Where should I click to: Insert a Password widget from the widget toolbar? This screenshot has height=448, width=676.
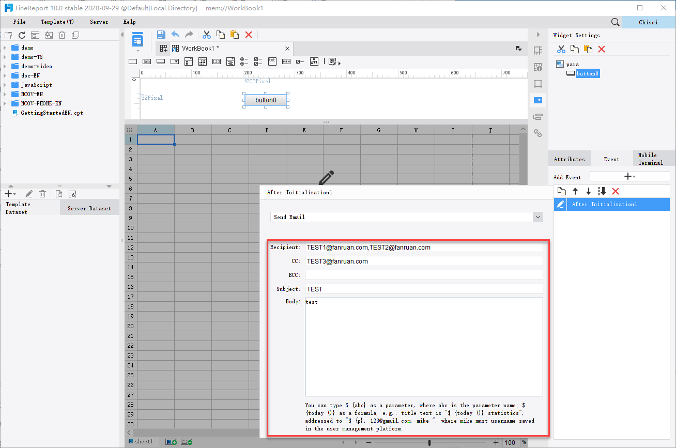[286, 61]
